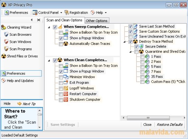Viewport: 188px width, 139px height.
Task: Tick the 7 Pass checkbox
Action: pos(142,72)
